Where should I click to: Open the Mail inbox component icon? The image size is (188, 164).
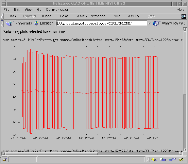point(163,159)
